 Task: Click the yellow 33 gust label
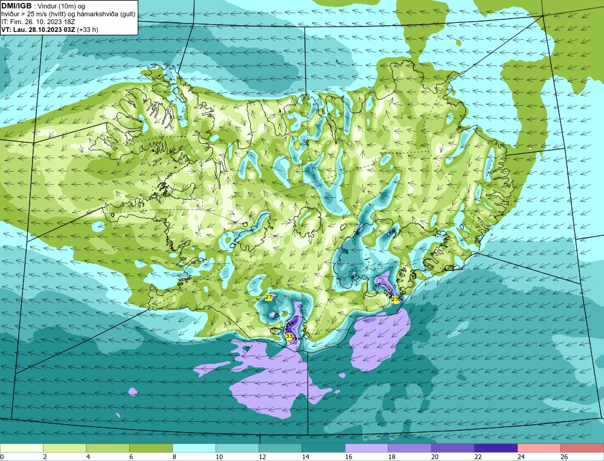coord(289,336)
